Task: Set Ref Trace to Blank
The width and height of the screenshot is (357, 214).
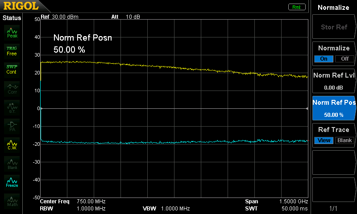Action: pyautogui.click(x=345, y=140)
